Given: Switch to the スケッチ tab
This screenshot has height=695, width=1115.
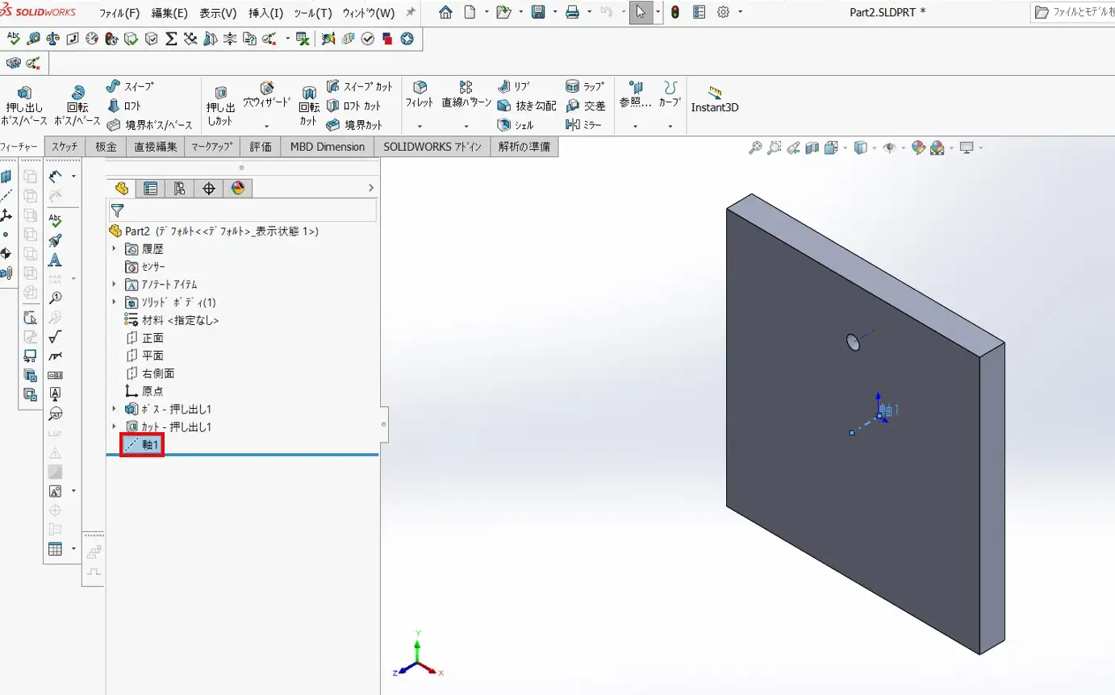Looking at the screenshot, I should [x=65, y=147].
